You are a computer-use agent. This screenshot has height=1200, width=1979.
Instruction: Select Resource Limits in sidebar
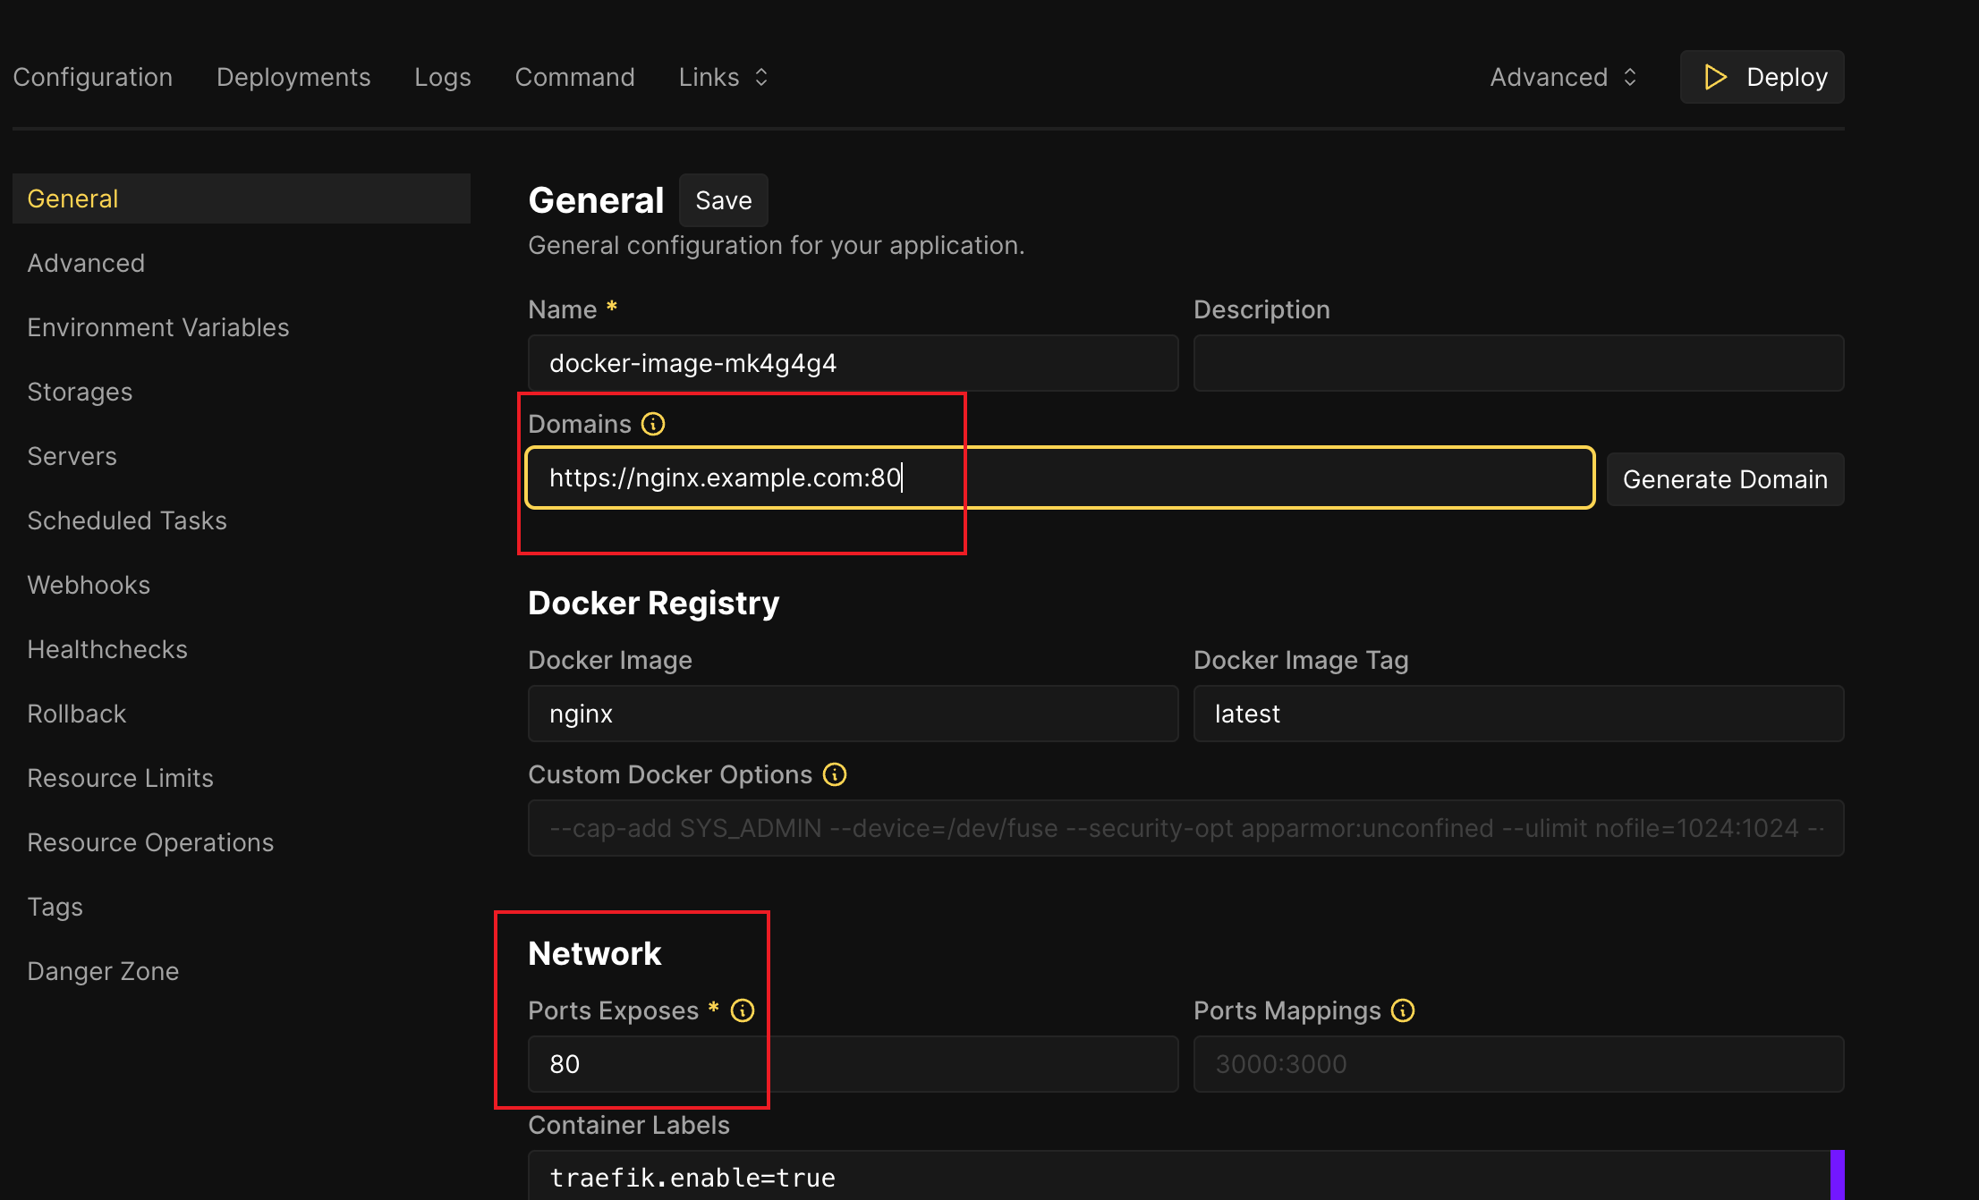(120, 778)
